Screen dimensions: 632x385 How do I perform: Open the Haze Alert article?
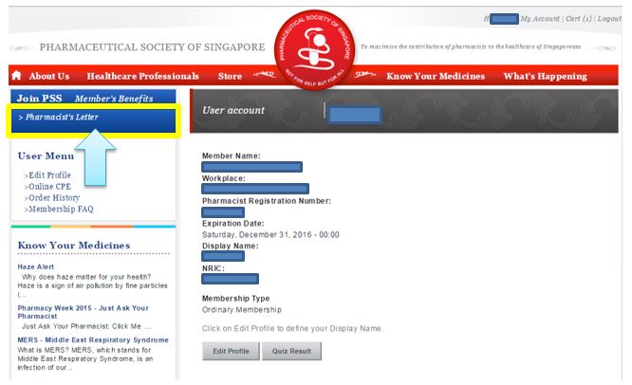pos(35,266)
